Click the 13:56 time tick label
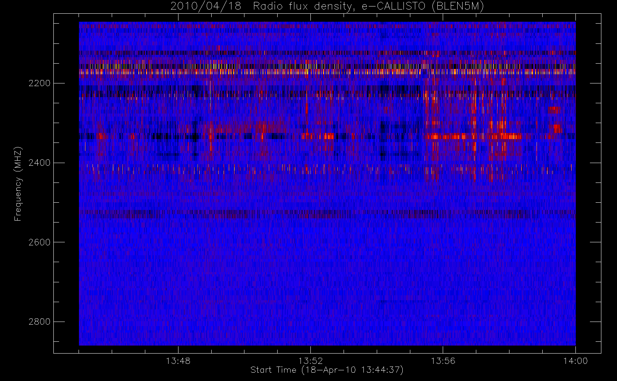Viewport: 617px width, 381px height. tap(443, 361)
